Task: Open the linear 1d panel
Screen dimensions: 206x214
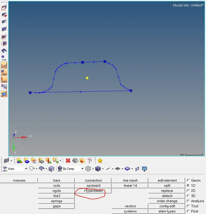Action: pos(130,186)
